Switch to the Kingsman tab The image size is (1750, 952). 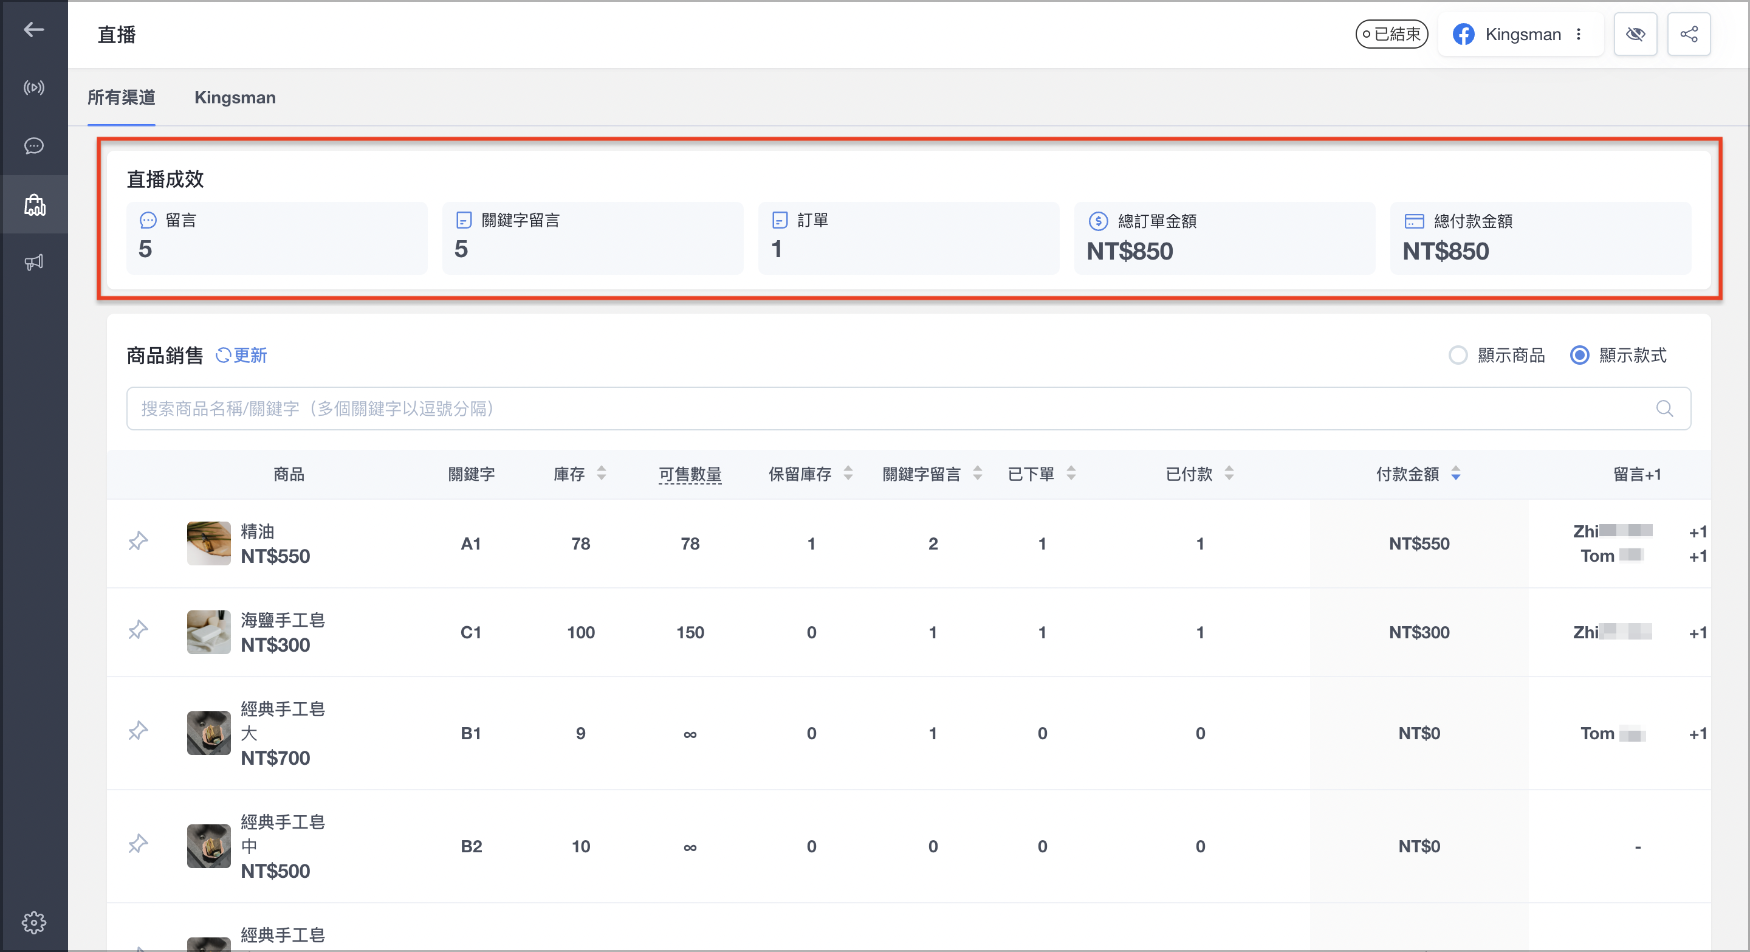(235, 98)
